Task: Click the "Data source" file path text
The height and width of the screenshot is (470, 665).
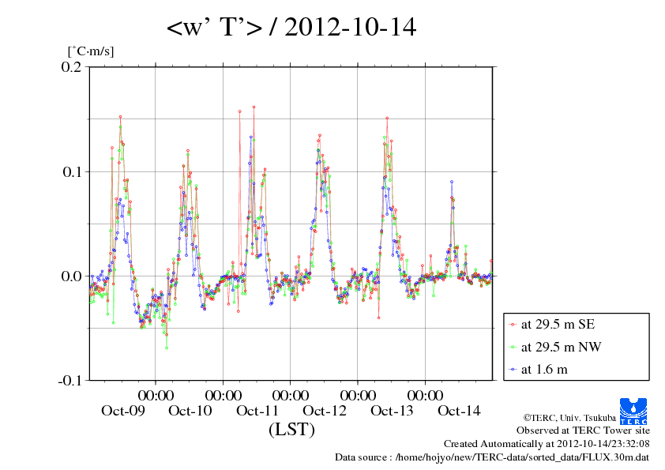Action: pos(492,457)
